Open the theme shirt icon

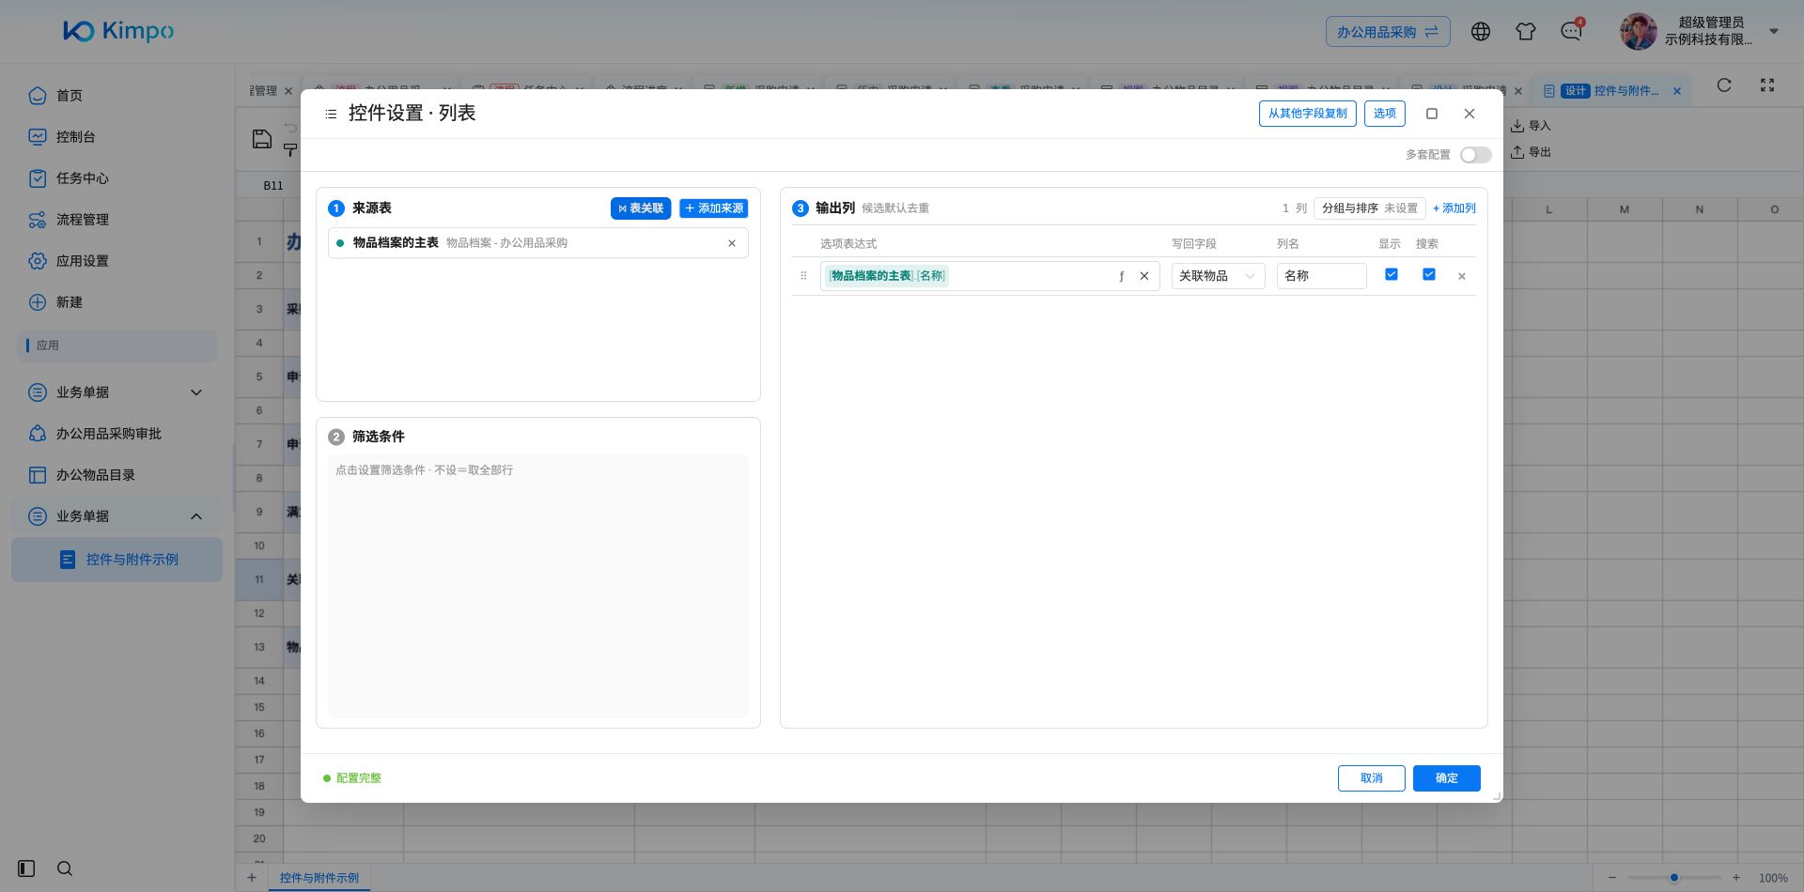pos(1526,31)
